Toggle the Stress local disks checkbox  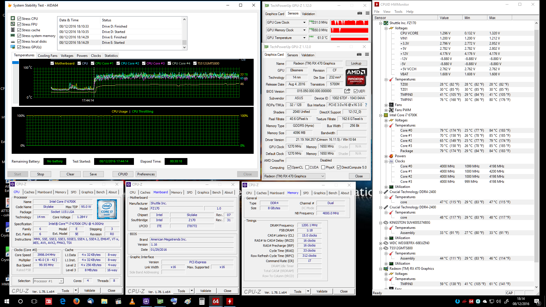(x=19, y=42)
